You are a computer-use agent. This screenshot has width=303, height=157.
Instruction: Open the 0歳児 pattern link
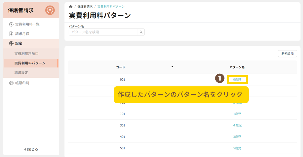237,80
